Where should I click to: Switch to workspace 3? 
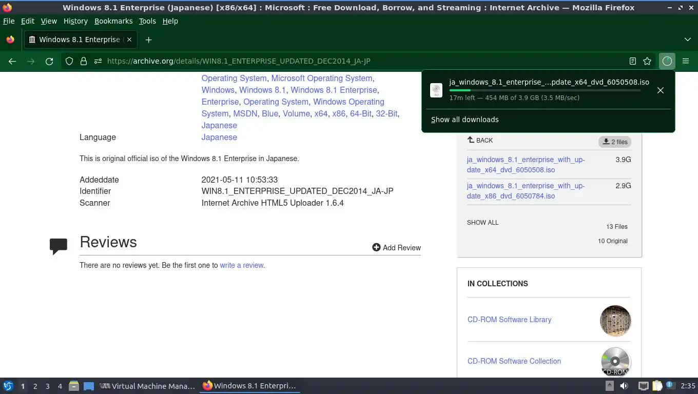(x=47, y=386)
